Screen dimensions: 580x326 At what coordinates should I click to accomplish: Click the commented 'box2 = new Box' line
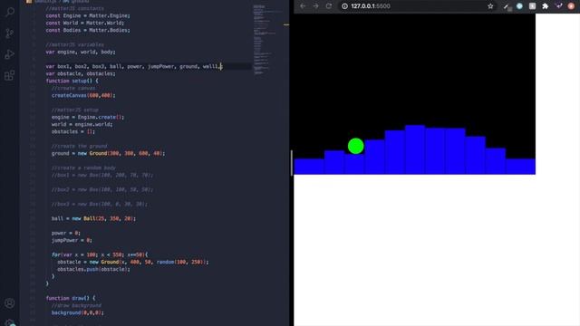click(102, 189)
